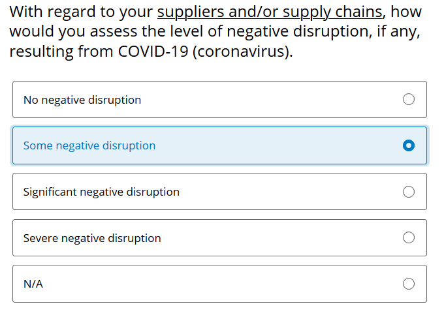Click inside the 'Significant negative disruption' box
Viewport: 444px width, 317px height.
(x=220, y=192)
